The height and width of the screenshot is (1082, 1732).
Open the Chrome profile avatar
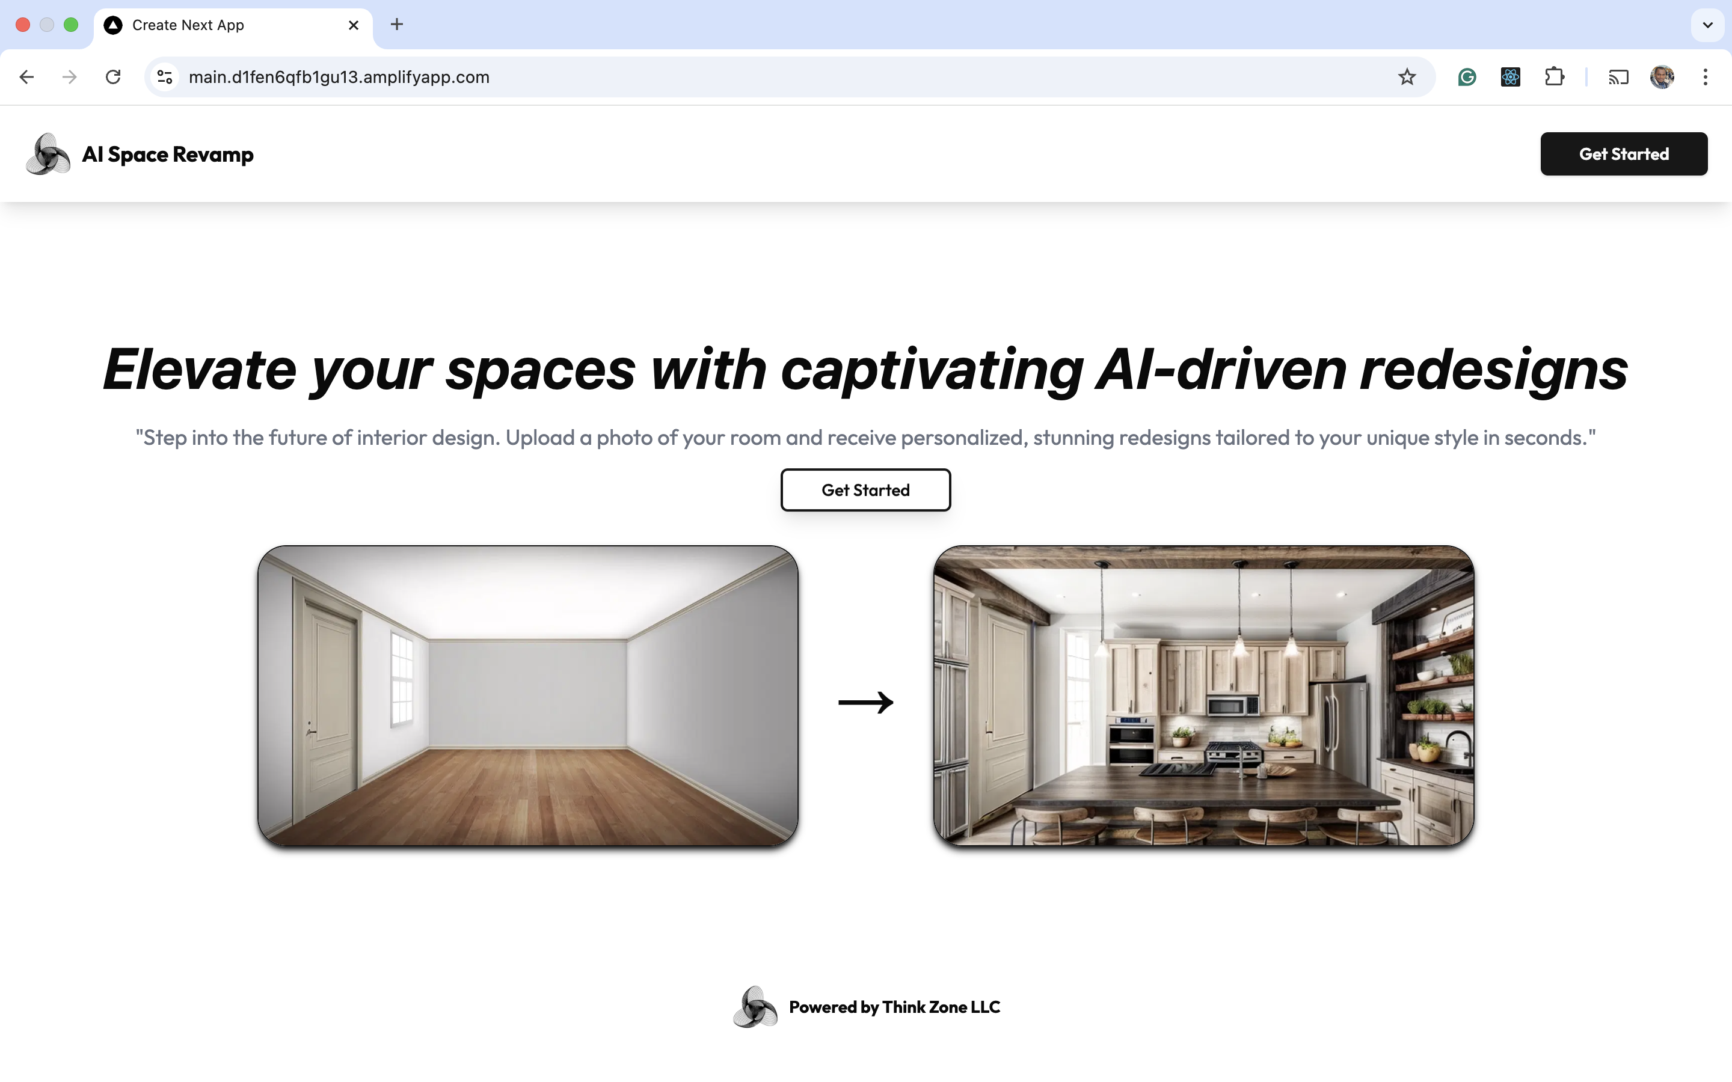[1662, 76]
